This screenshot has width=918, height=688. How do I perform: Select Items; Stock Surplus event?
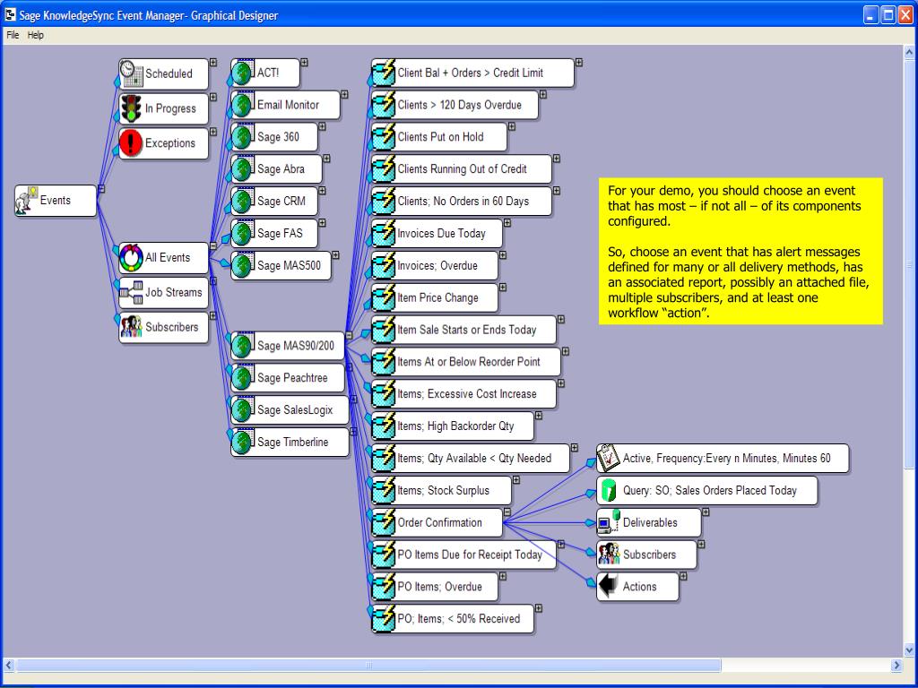pyautogui.click(x=441, y=490)
